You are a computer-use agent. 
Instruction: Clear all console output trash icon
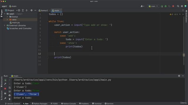pos(10,99)
